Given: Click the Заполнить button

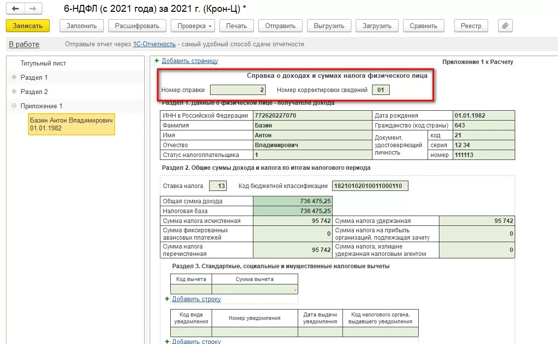Looking at the screenshot, I should (82, 26).
